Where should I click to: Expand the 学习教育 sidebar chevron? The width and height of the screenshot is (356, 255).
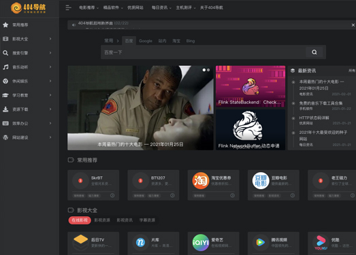(50, 95)
